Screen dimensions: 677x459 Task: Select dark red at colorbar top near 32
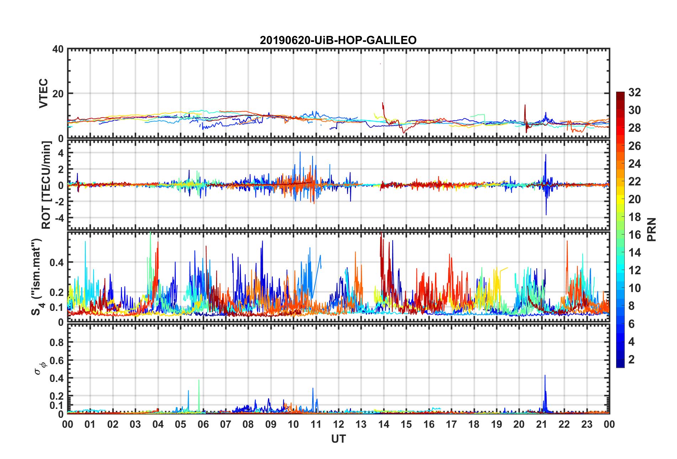point(620,94)
